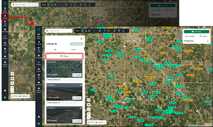Click the save icon on the 176.6 acres listing
Viewport: 213px width, 127px height.
point(81,85)
